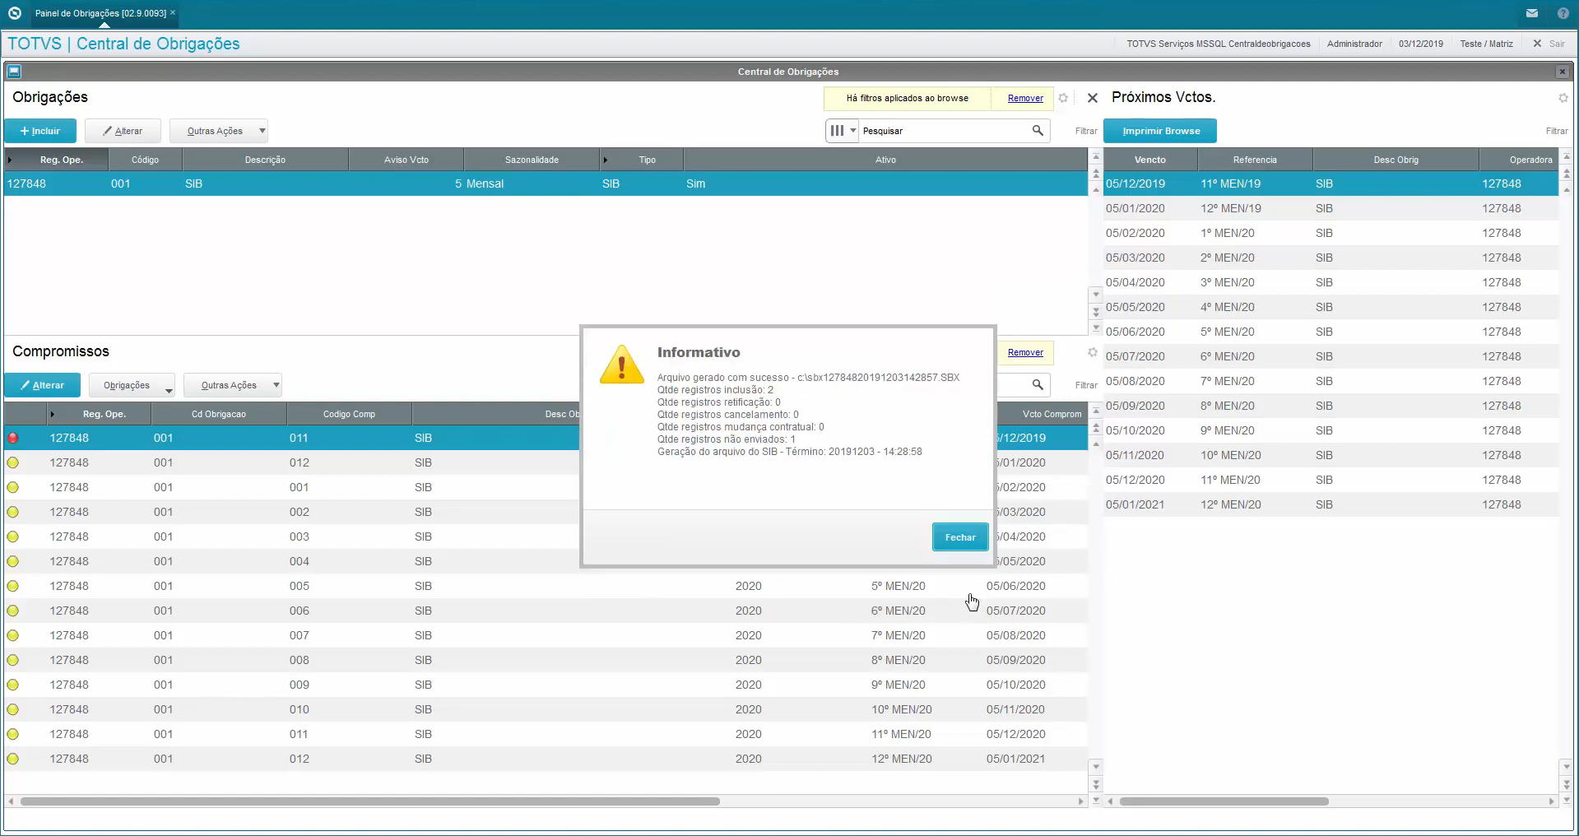Click Filtrar in Próximos Vctos. panel
Screen dimensions: 1579x836
coord(1556,131)
